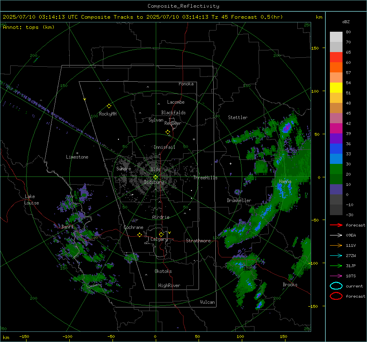367x342 pixels.
Task: Click the Cochrane town label
Action: pos(133,227)
